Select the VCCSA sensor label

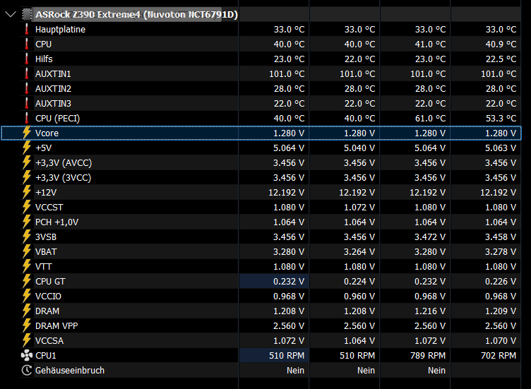pyautogui.click(x=49, y=340)
